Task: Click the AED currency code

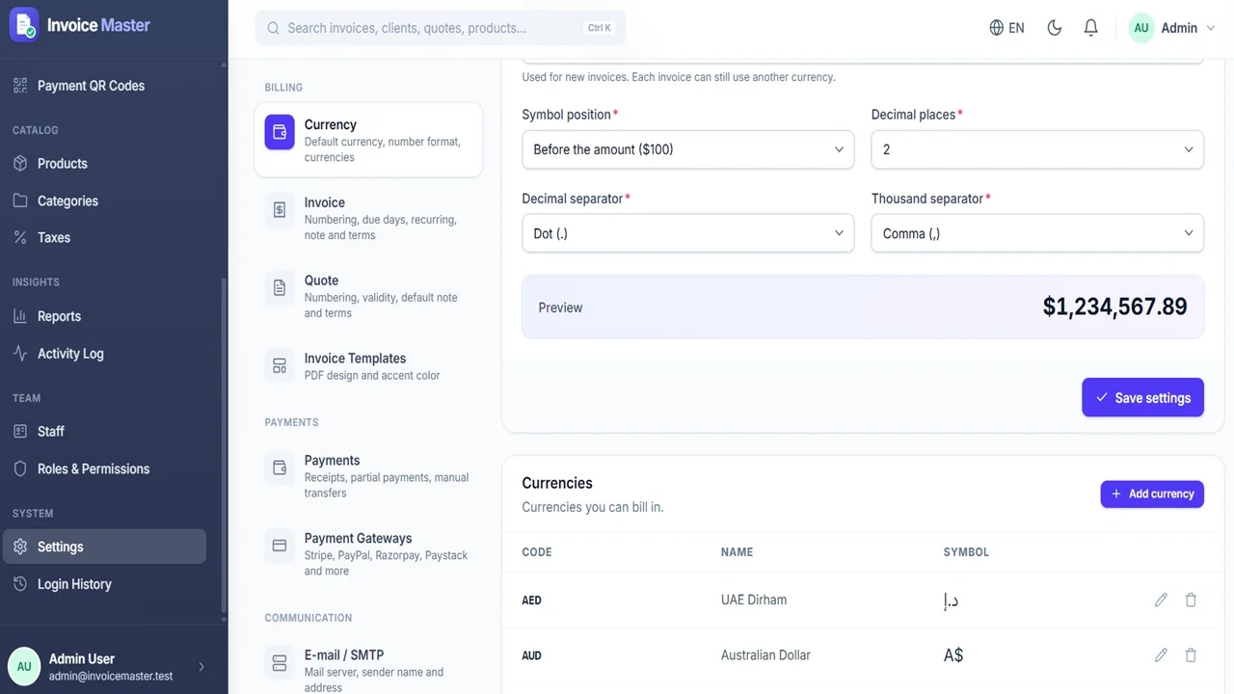Action: point(531,601)
